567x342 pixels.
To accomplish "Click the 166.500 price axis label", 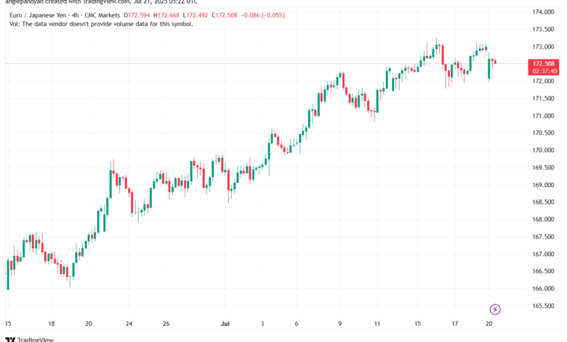I will (x=543, y=271).
